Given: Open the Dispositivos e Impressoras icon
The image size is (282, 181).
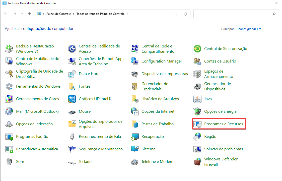Looking at the screenshot, I should coord(135,74).
